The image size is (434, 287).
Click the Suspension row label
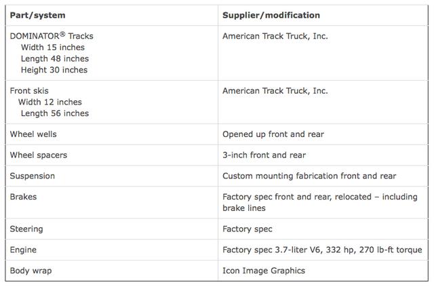pos(33,176)
